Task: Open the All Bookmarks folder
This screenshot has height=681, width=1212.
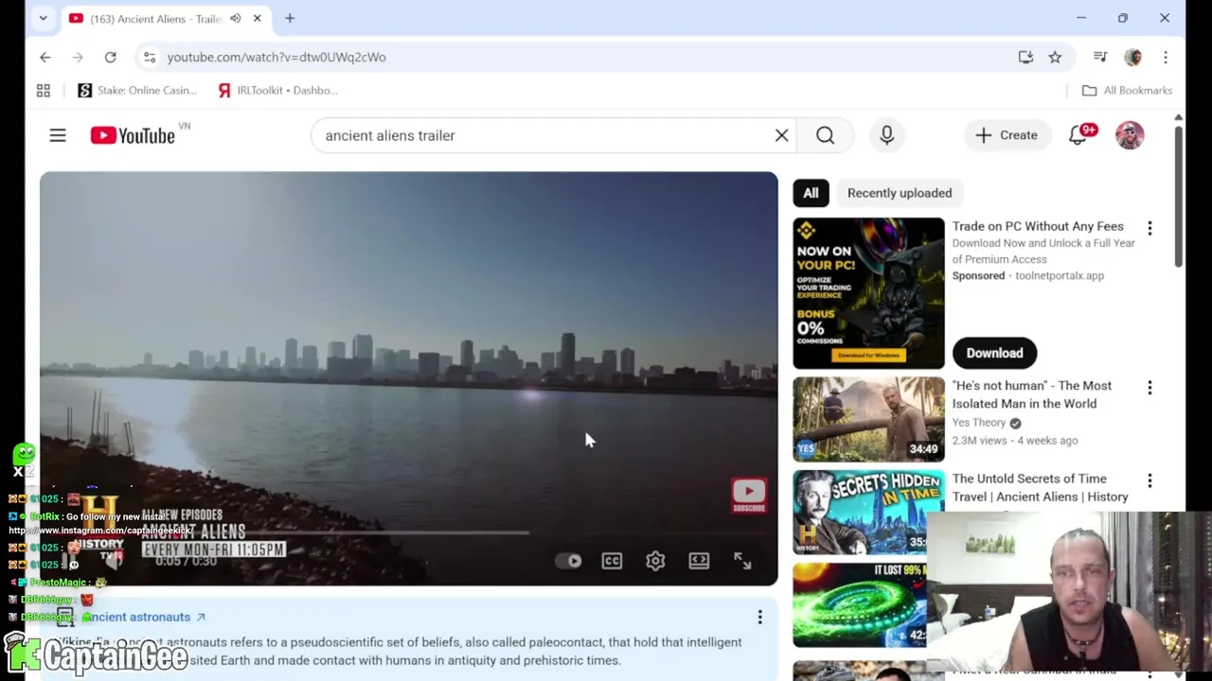Action: tap(1127, 90)
